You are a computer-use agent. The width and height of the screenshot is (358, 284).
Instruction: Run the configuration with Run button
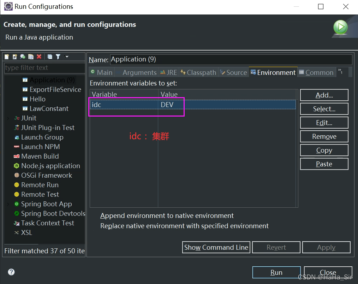(276, 272)
